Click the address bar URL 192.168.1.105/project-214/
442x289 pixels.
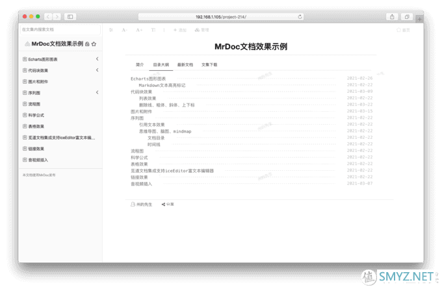221,17
